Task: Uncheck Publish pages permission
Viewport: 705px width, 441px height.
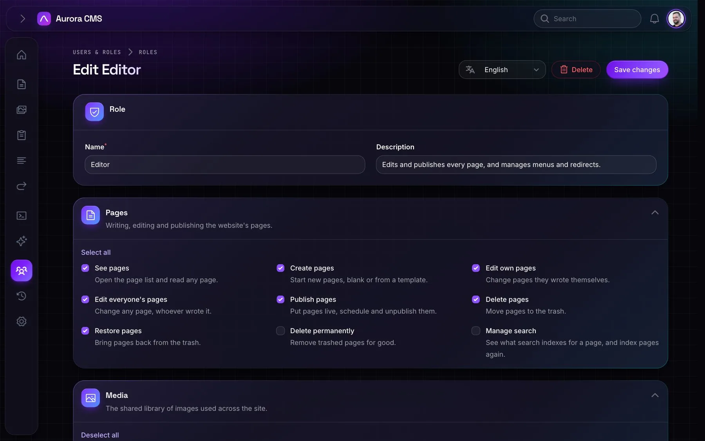Action: click(x=280, y=299)
